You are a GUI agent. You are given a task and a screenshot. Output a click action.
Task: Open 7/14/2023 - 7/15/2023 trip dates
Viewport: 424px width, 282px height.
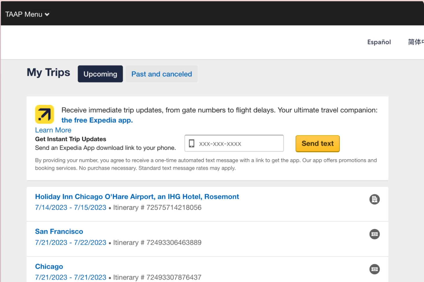(x=71, y=207)
